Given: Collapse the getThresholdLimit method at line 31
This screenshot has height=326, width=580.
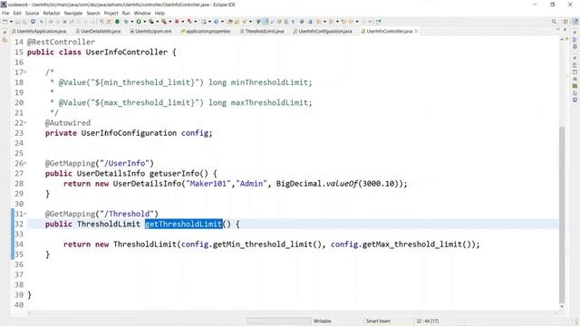Looking at the screenshot, I should click(25, 214).
